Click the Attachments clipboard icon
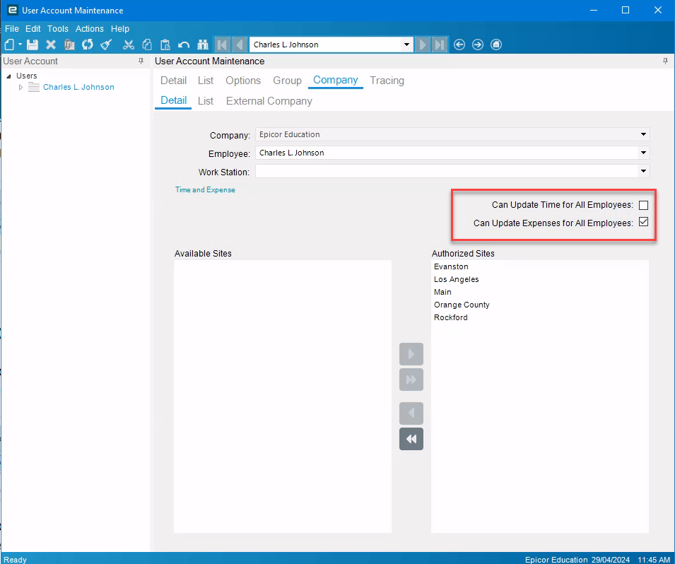Image resolution: width=675 pixels, height=564 pixels. (69, 45)
